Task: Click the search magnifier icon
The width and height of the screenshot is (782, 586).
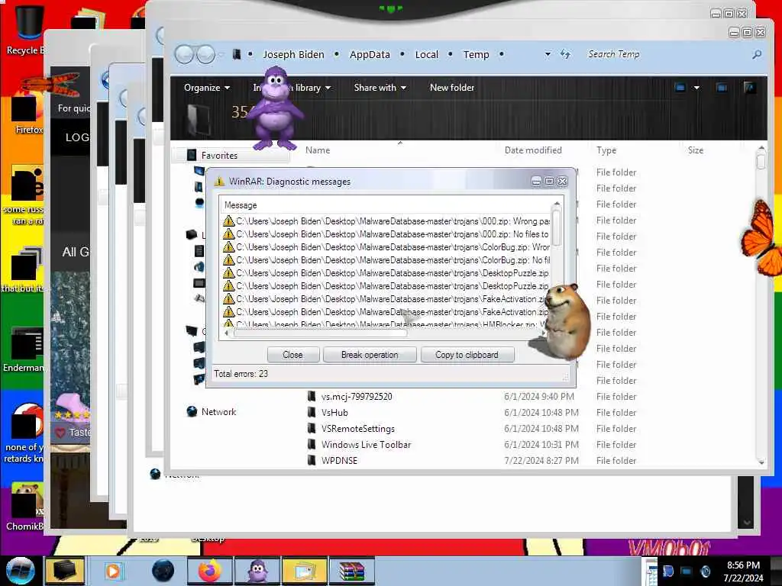Action: click(x=757, y=54)
